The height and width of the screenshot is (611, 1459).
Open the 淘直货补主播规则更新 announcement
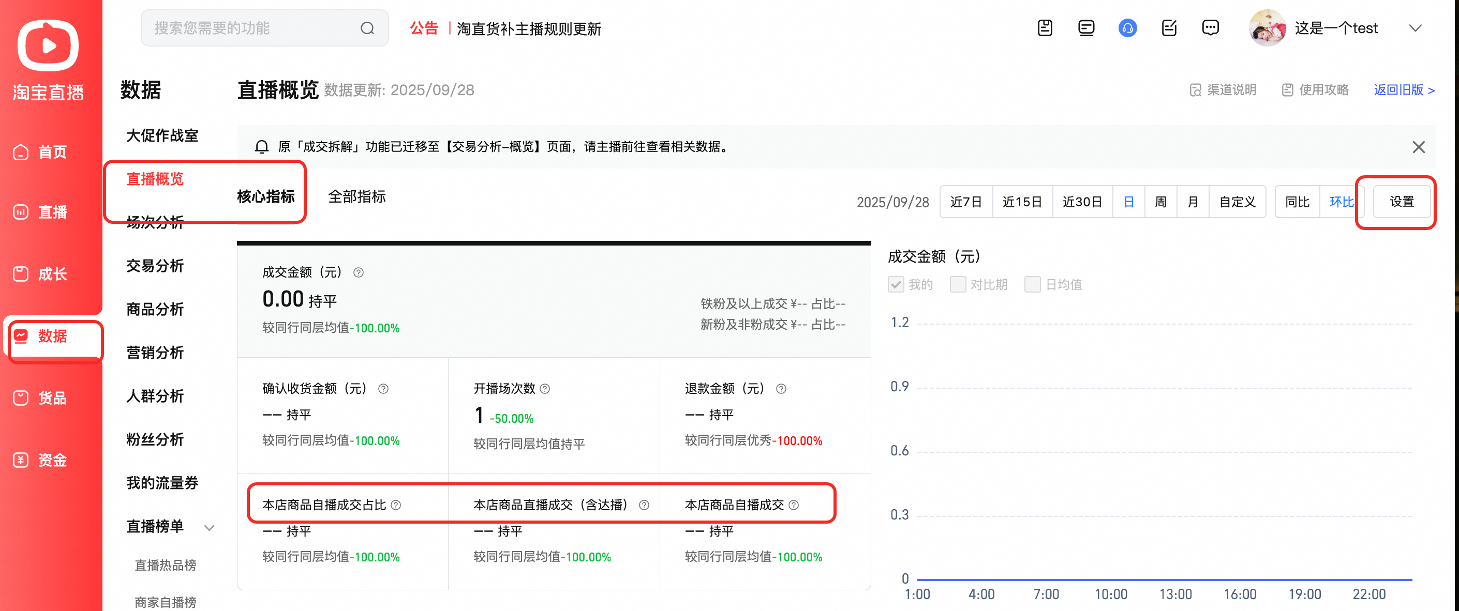point(528,29)
